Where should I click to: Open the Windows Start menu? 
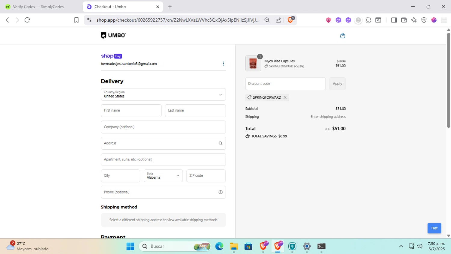[x=130, y=247]
